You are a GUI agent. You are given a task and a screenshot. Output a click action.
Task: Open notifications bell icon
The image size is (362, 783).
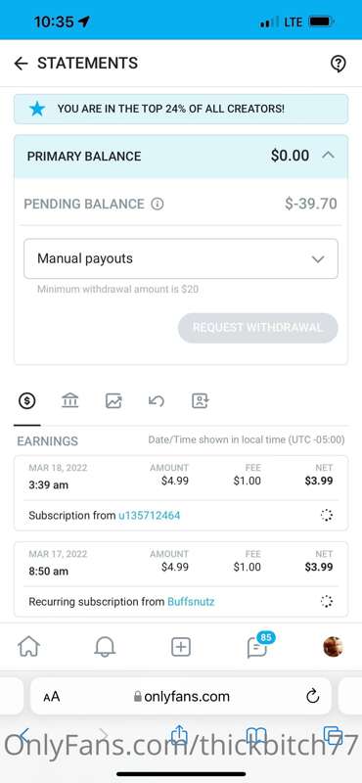(x=105, y=647)
